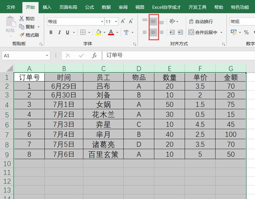Click the decrease indent icon

pyautogui.click(x=172, y=32)
